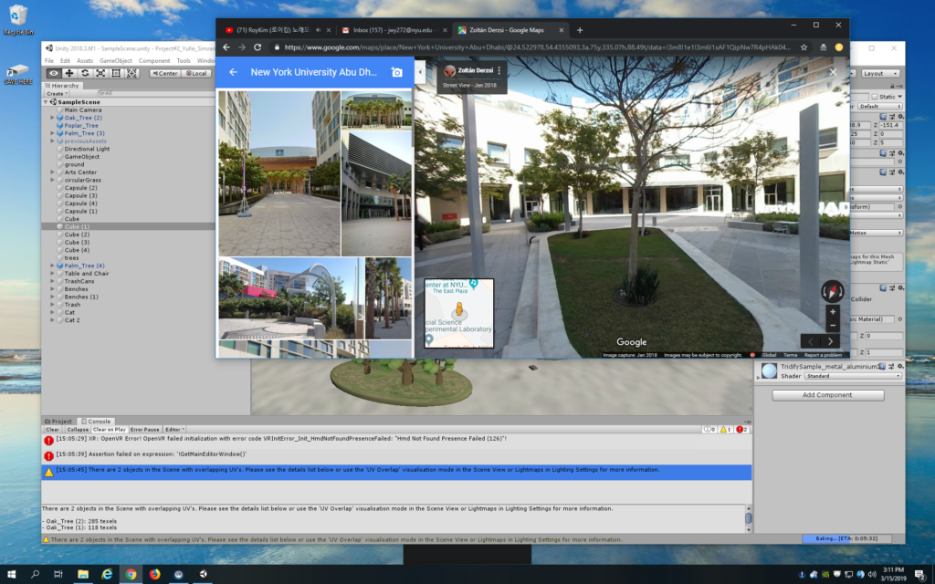
Task: Switch to the Project tab
Action: (x=58, y=422)
